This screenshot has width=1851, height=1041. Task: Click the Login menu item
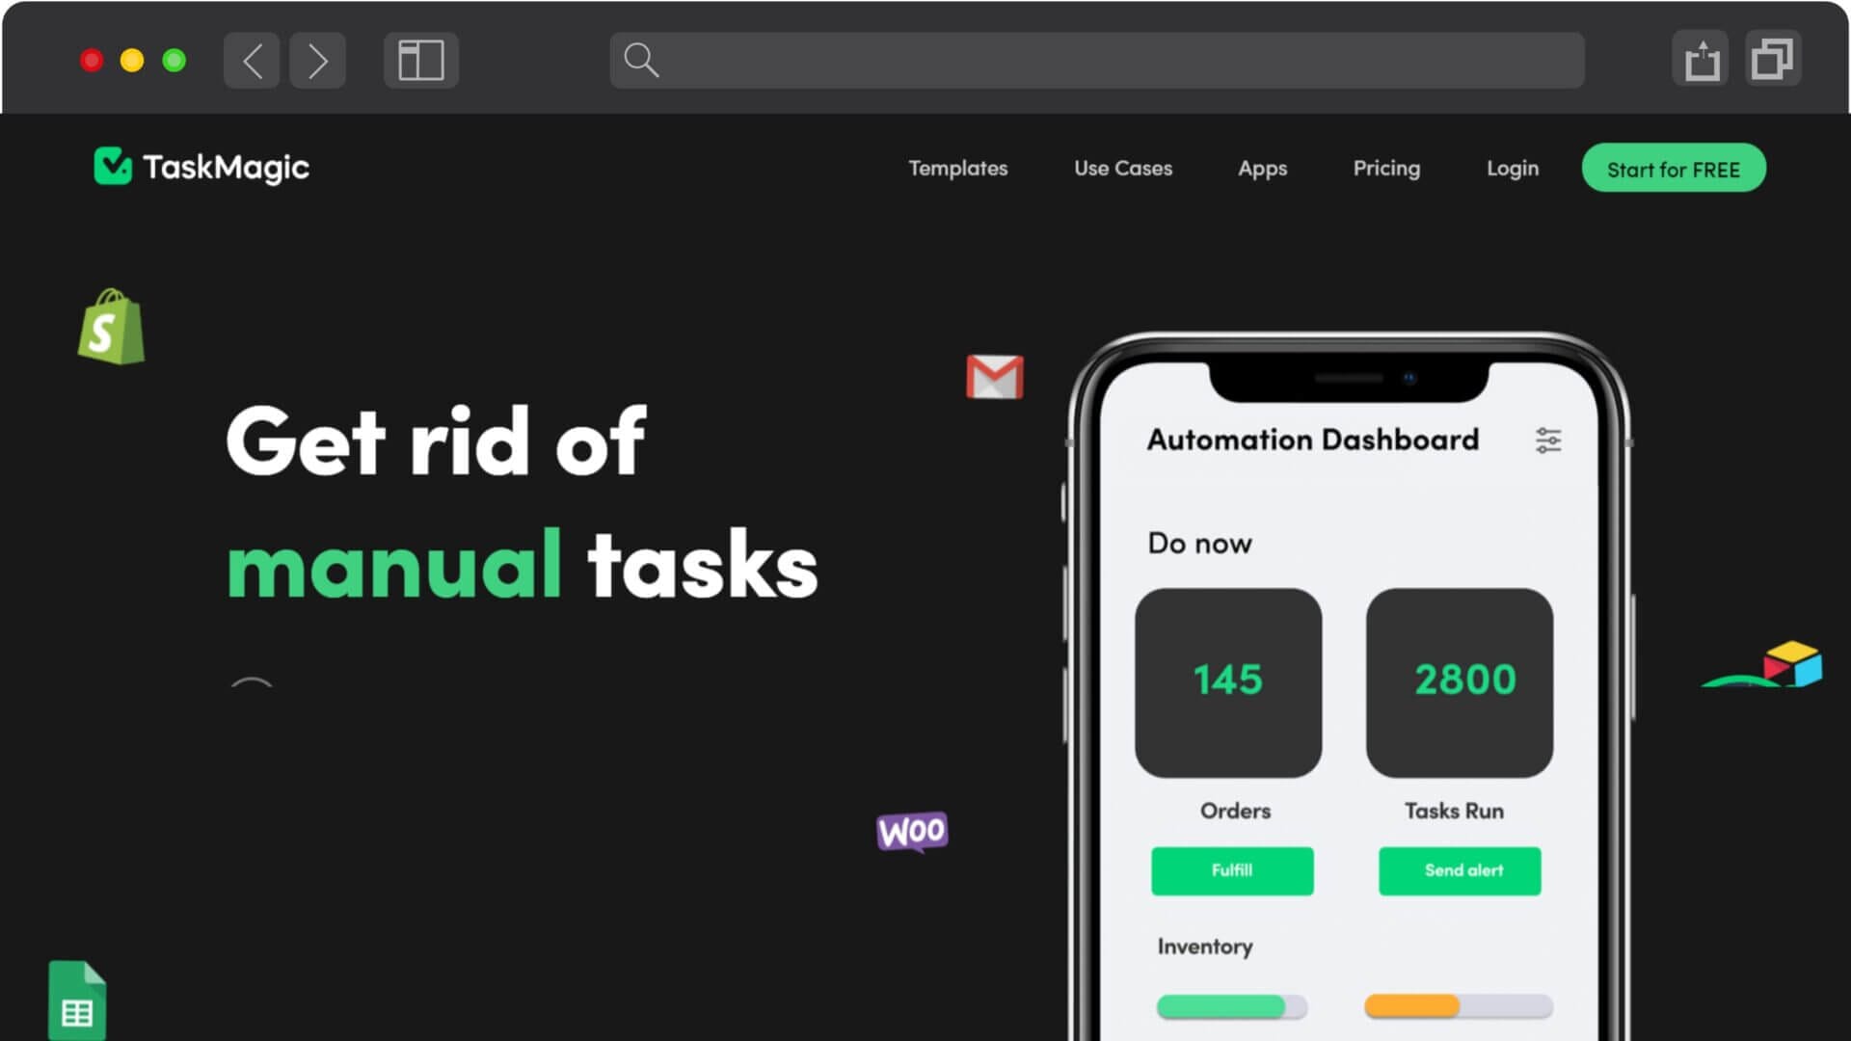click(1512, 168)
